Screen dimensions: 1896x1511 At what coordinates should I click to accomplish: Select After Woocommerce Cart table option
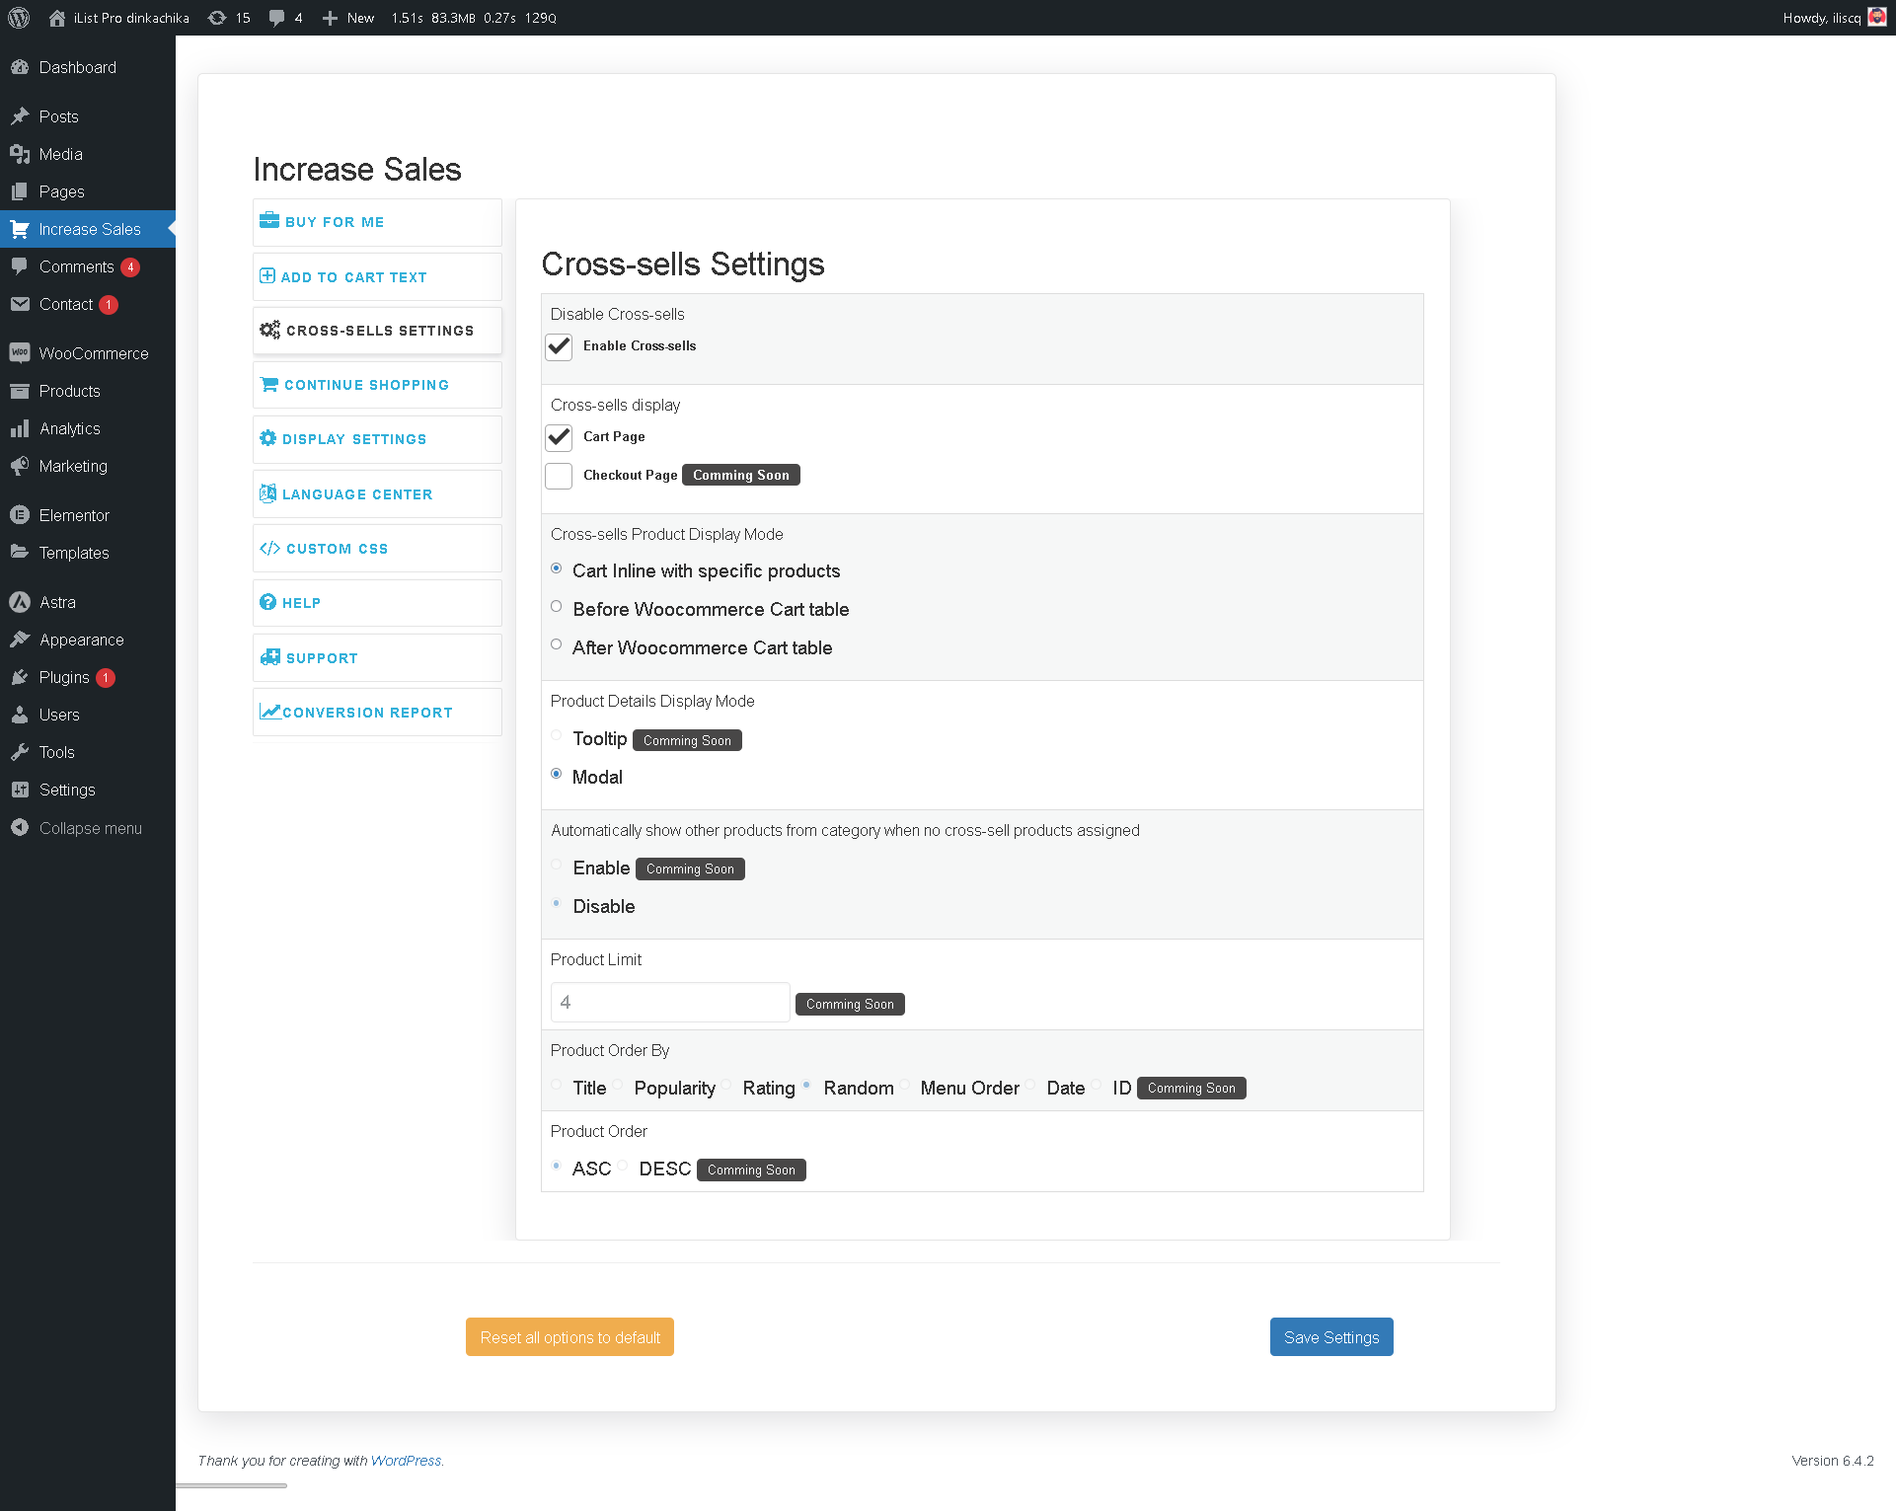tap(557, 645)
